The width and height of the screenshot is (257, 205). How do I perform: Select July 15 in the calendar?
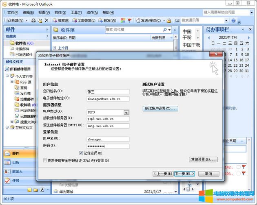[235, 60]
